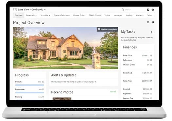Open the checkbox tasks icon in header
Viewport: 172px width, 121px height.
click(x=148, y=10)
